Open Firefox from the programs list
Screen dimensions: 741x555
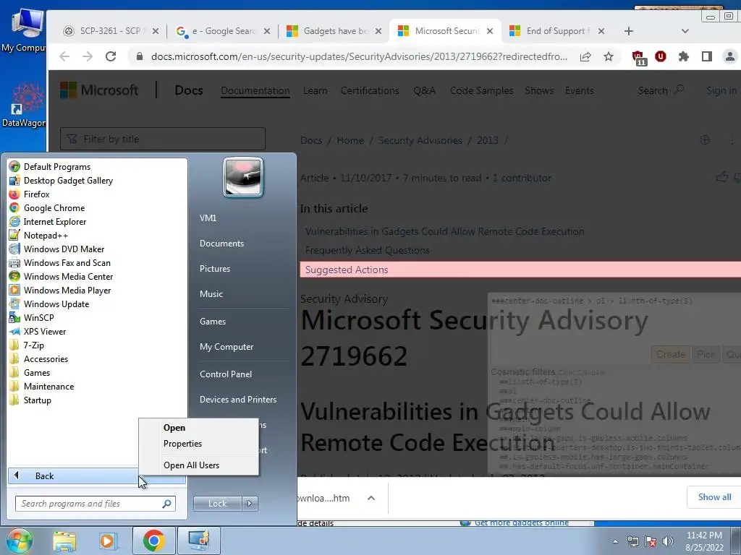click(x=36, y=194)
